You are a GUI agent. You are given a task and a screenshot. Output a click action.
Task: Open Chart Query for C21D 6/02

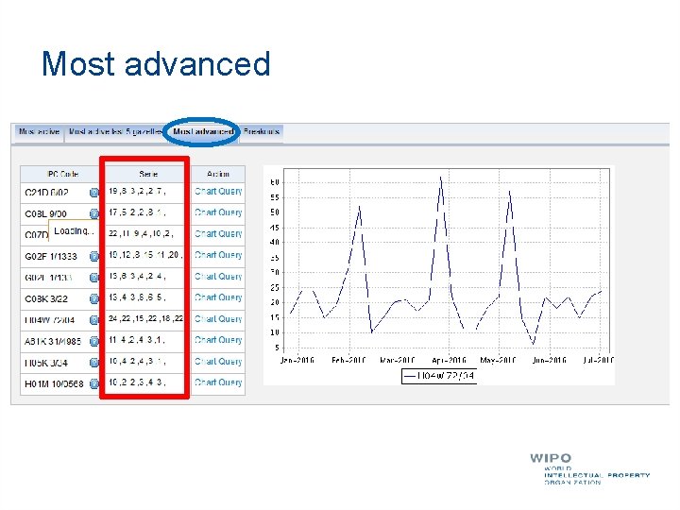click(218, 191)
